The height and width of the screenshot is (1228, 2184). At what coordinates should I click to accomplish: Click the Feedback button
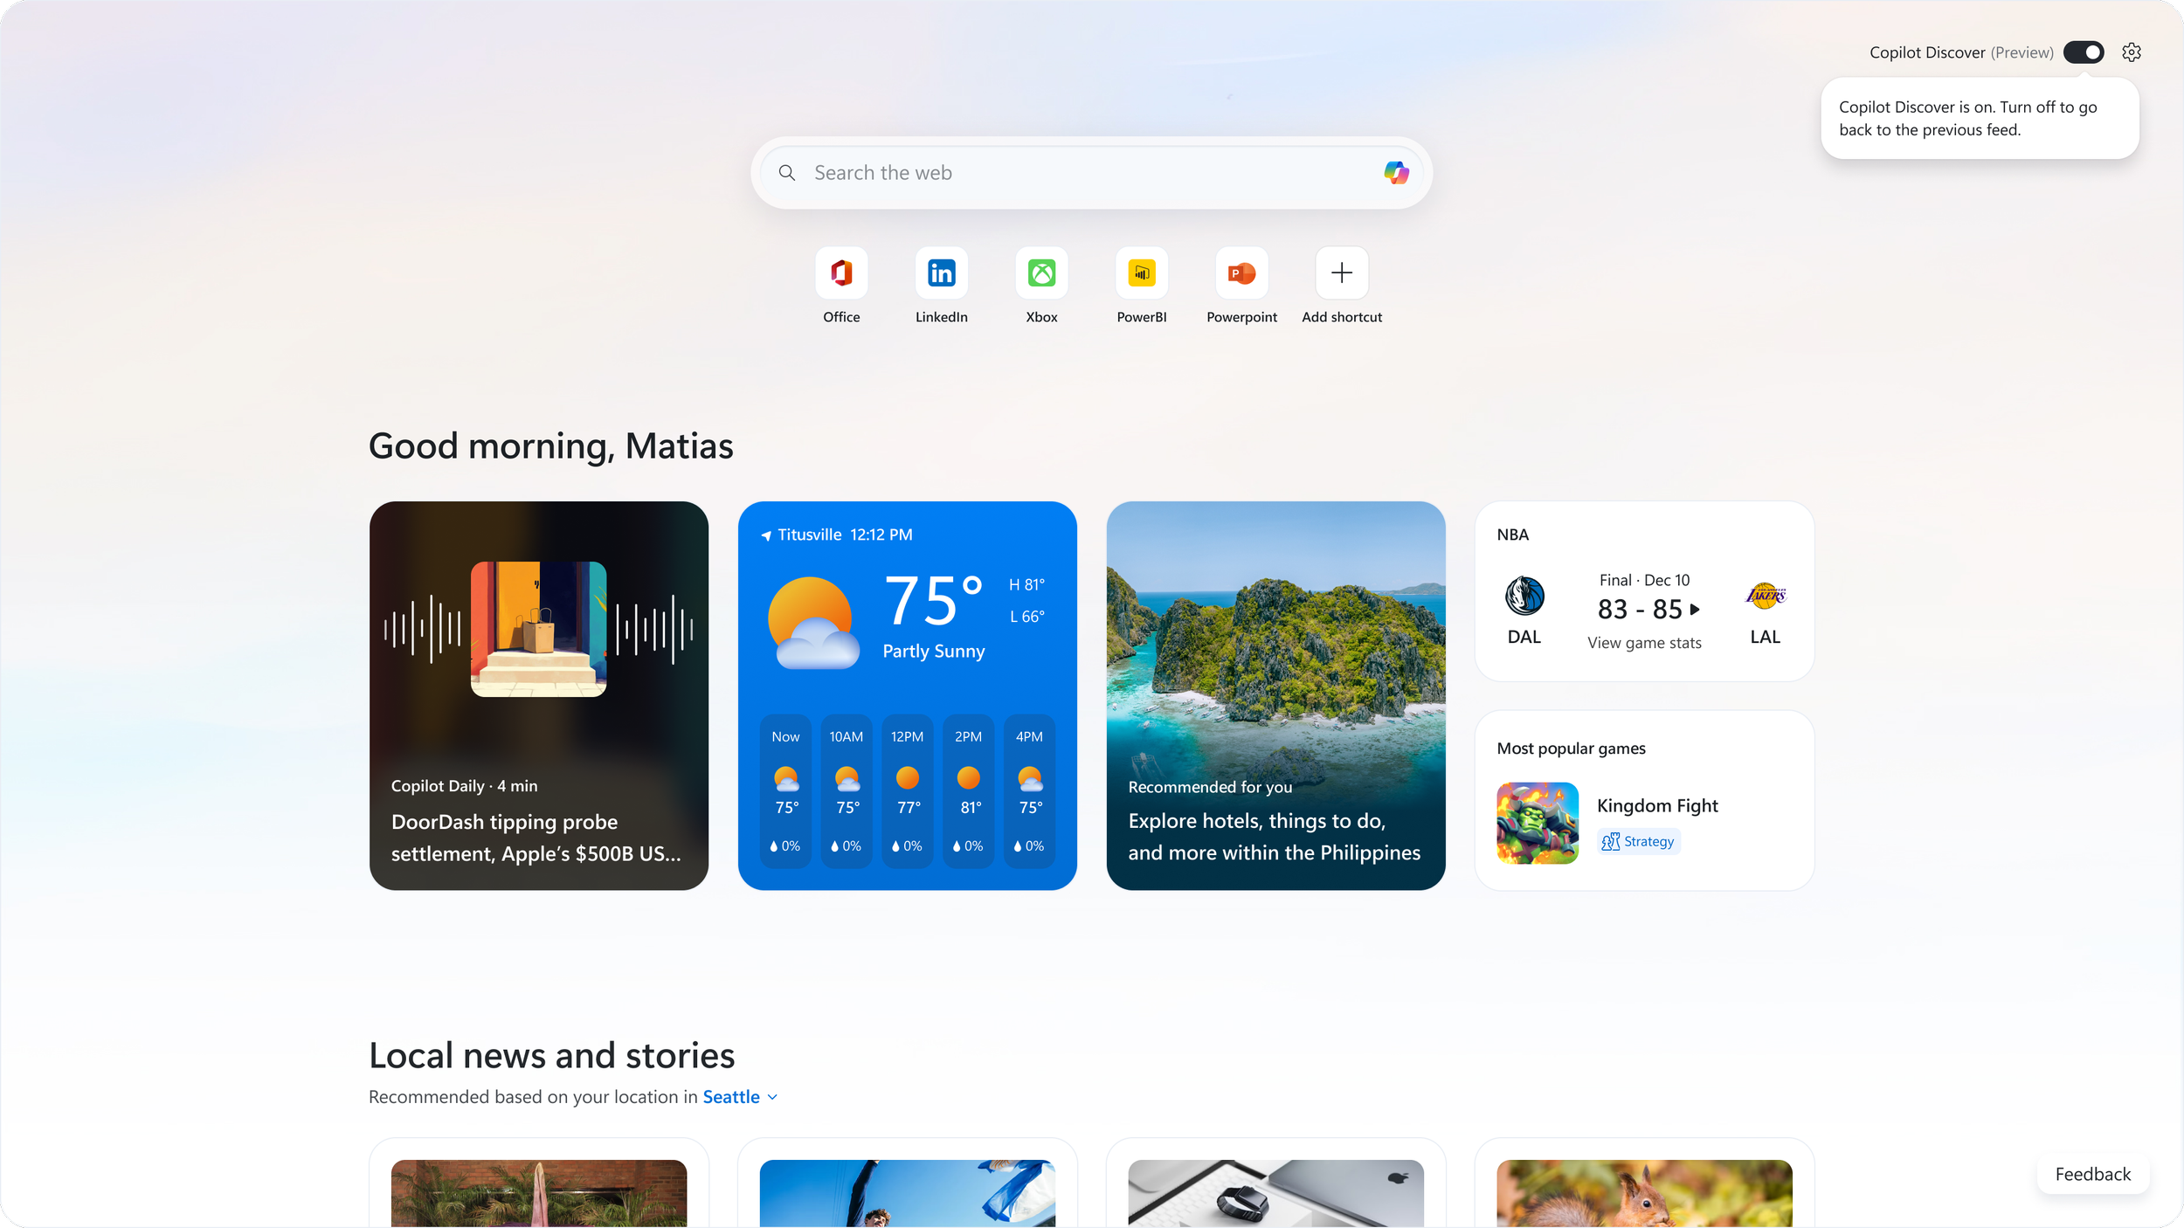[x=2092, y=1175]
